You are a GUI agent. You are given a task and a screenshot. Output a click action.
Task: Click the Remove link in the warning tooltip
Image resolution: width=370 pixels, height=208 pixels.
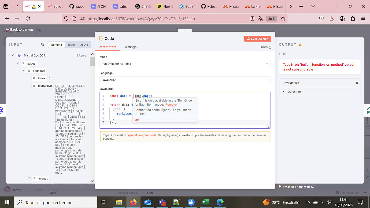tap(171, 105)
